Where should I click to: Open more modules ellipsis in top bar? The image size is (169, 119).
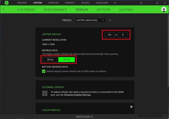click(115, 3)
